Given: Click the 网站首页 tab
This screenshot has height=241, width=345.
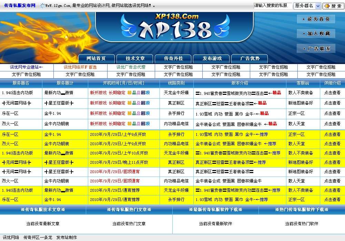Looking at the screenshot, I should (97, 59).
